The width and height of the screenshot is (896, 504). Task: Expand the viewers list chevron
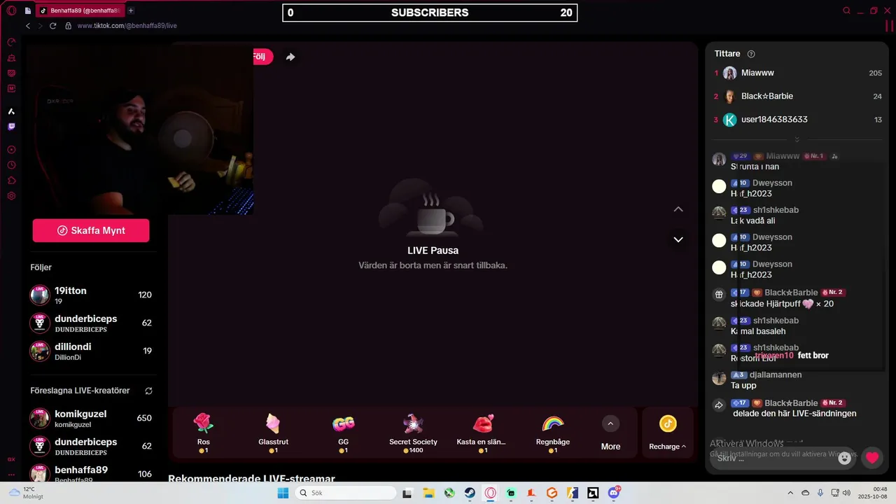coord(797,139)
